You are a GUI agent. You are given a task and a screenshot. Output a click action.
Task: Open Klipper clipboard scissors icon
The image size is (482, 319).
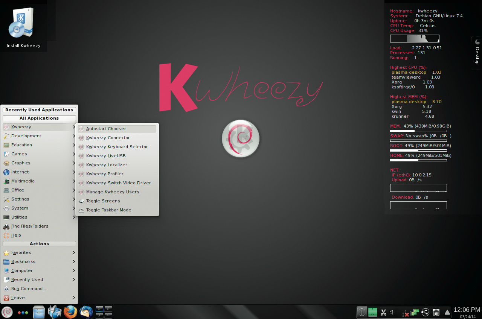pos(383,312)
